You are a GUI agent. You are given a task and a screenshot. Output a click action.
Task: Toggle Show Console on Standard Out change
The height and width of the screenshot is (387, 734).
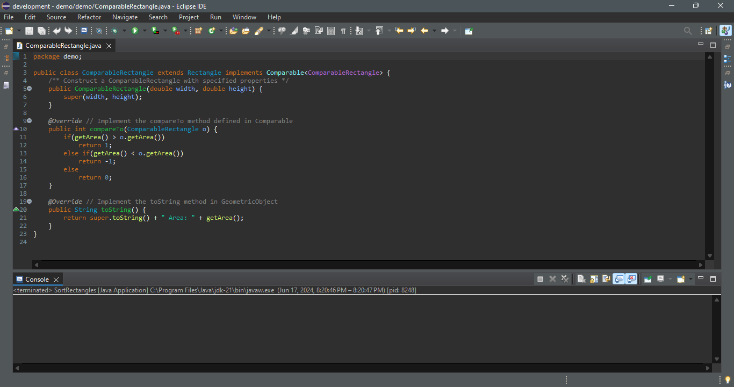click(619, 279)
